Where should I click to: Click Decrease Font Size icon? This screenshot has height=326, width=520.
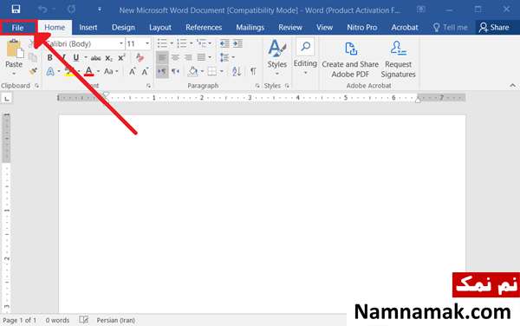(x=145, y=71)
